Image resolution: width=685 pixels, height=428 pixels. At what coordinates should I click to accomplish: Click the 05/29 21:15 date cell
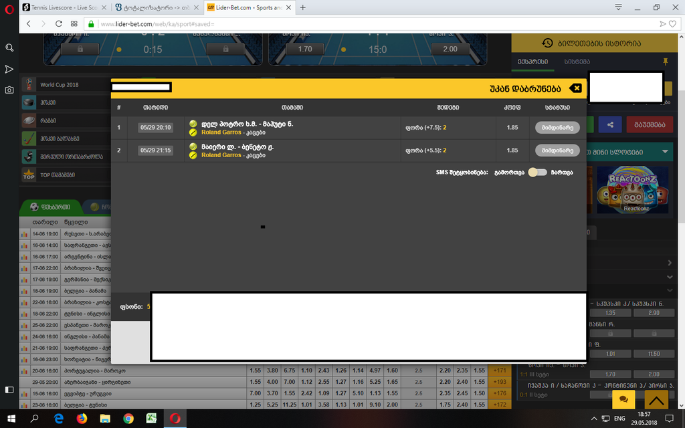[155, 150]
